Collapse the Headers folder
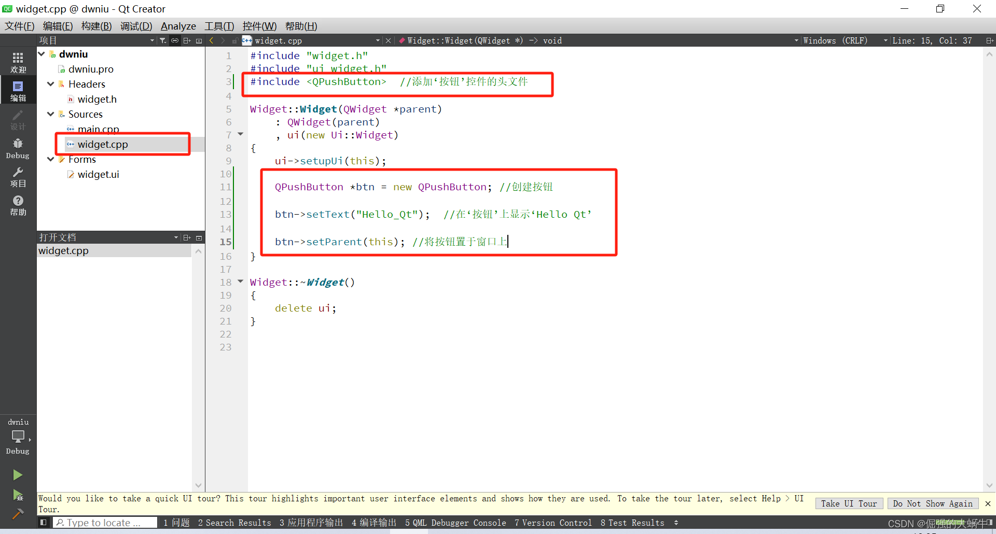 51,84
